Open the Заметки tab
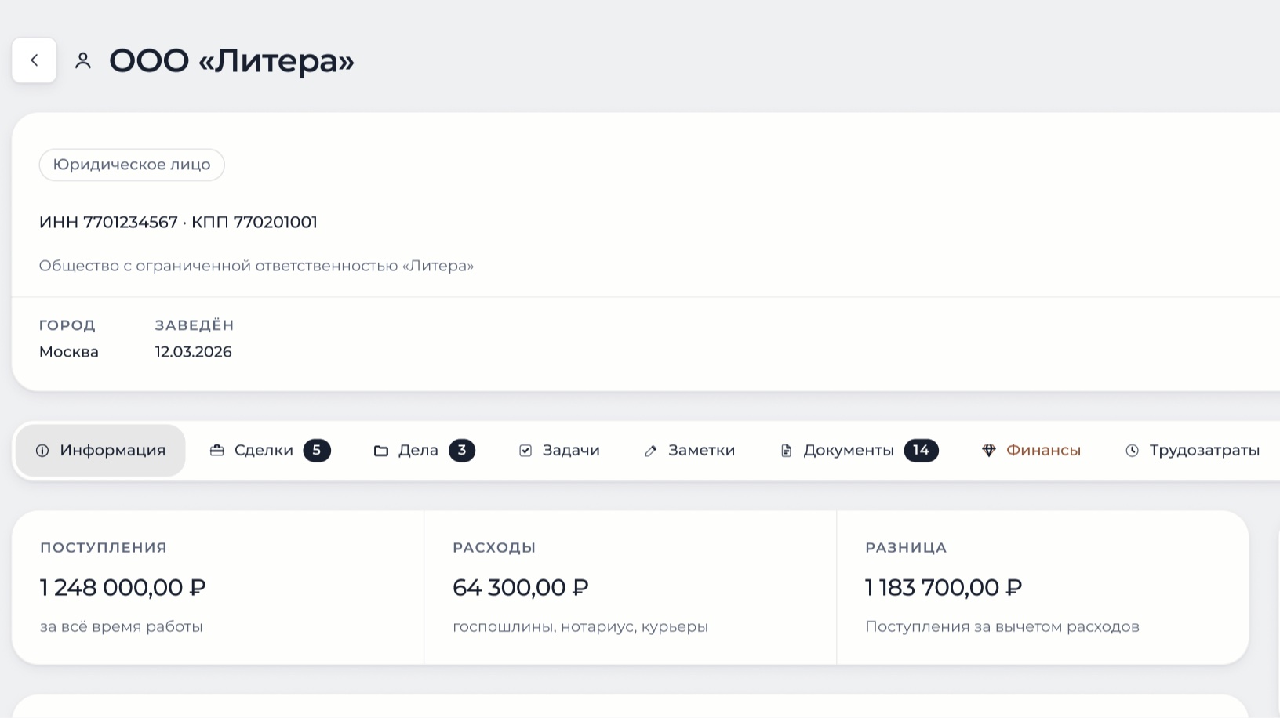 coord(689,451)
